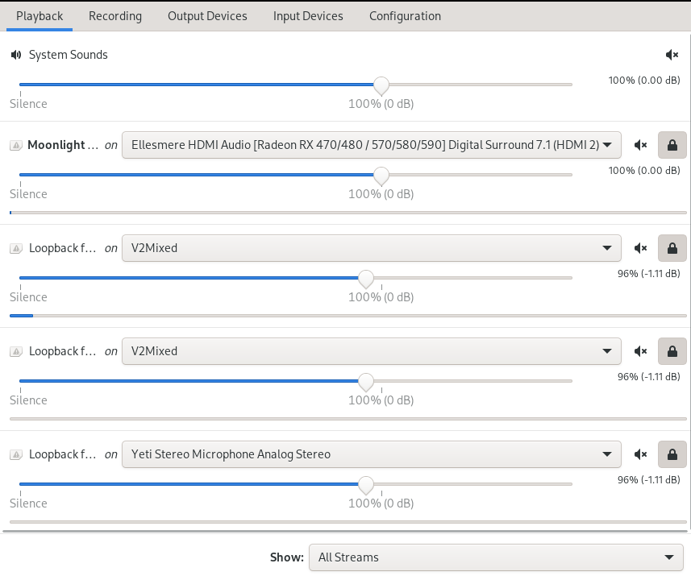
Task: Go to the Configuration tab
Action: [405, 16]
